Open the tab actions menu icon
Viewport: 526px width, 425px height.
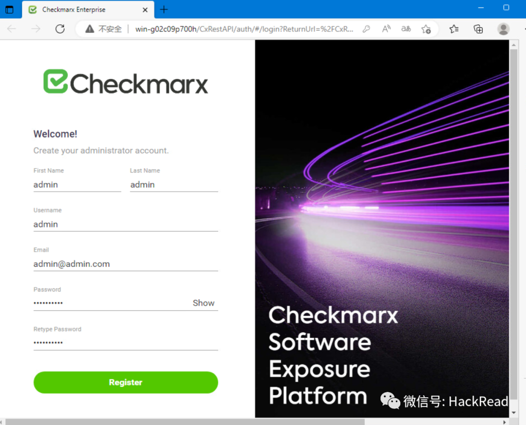click(x=9, y=9)
